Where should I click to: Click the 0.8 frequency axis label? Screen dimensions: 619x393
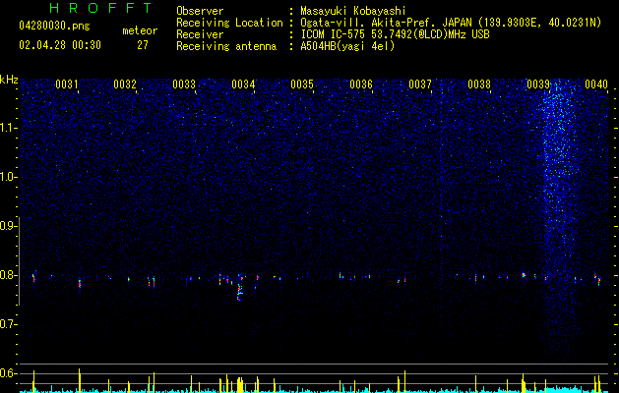[8, 275]
